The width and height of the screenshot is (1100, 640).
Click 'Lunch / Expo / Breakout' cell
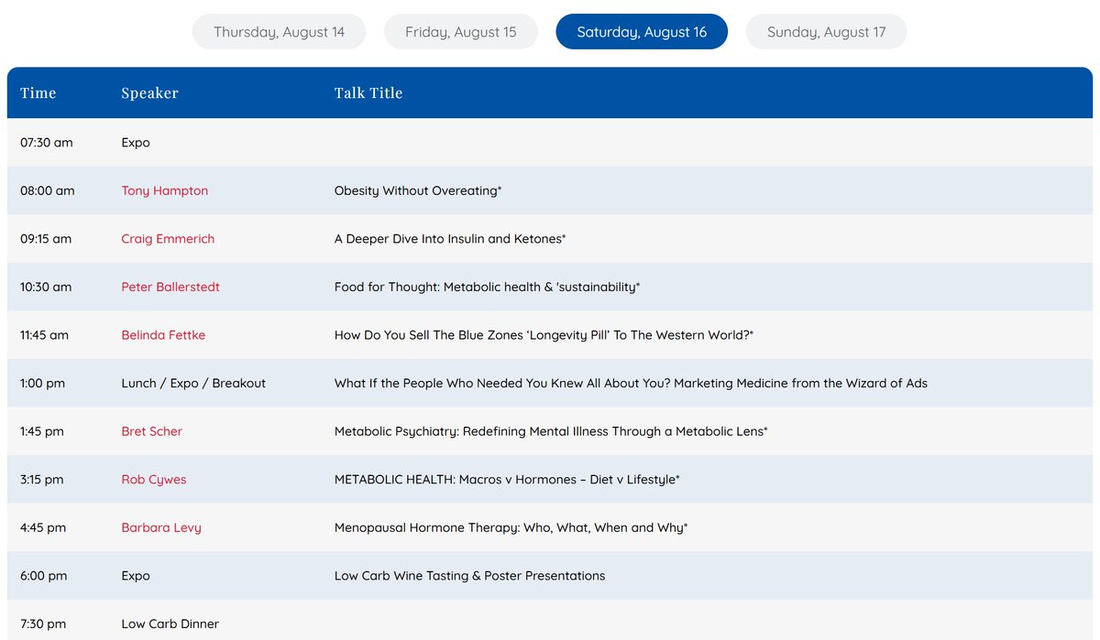193,383
